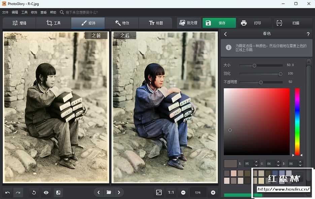This screenshot has height=199, width=315.
Task: Click the reset rotate-arrow icon
Action: pos(34,193)
